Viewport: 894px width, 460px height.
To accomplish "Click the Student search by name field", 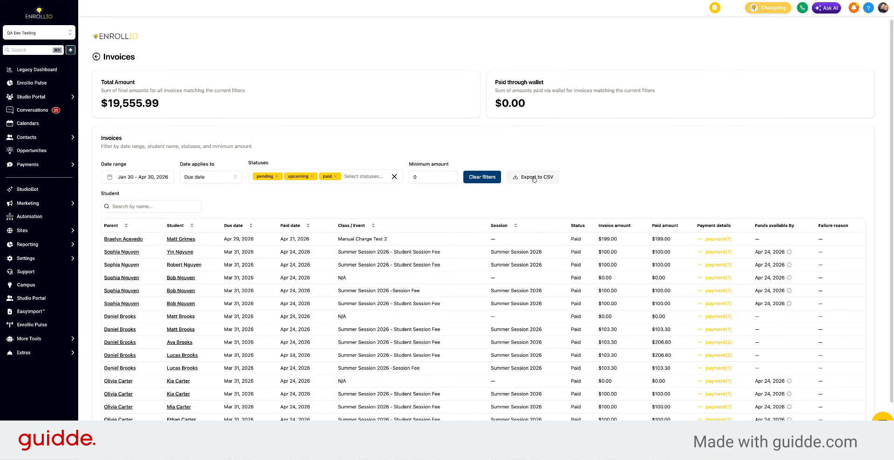I will point(151,207).
